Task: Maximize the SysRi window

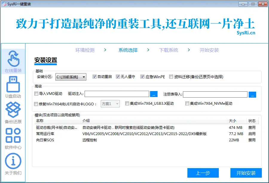Action: tap(253, 4)
